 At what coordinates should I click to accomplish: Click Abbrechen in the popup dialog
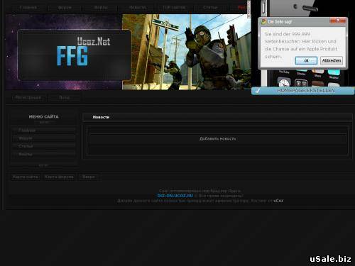[332, 60]
